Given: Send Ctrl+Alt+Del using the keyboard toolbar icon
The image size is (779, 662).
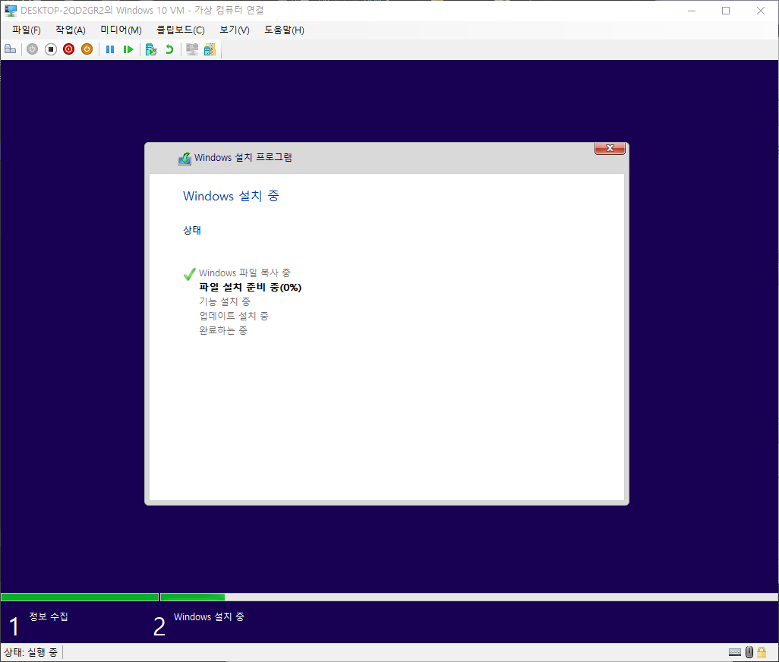Looking at the screenshot, I should (11, 49).
